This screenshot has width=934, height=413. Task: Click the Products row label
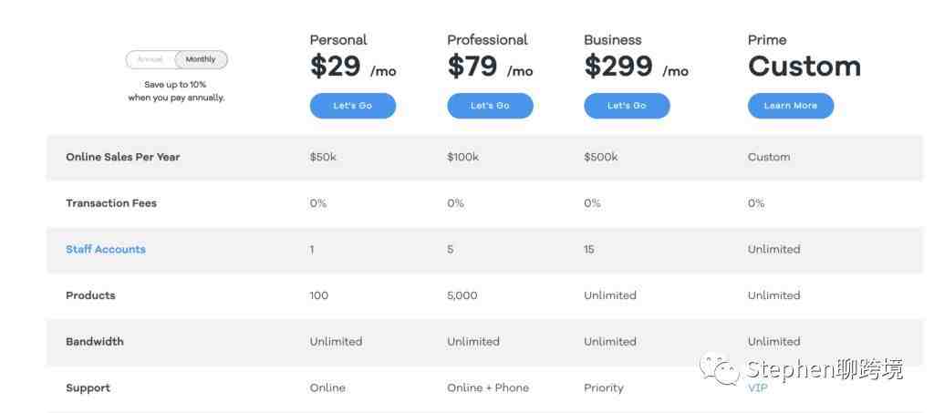90,295
